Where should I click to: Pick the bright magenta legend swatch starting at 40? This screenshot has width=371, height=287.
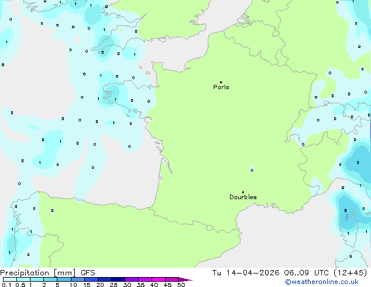pos(159,279)
